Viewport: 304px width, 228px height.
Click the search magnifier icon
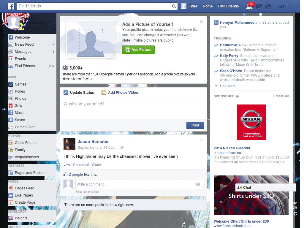pos(174,6)
